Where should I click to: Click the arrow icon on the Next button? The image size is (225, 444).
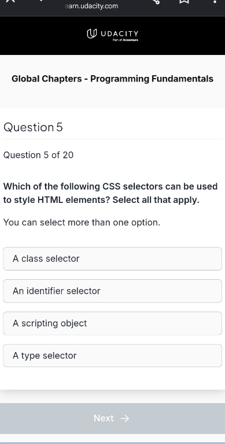(x=125, y=419)
